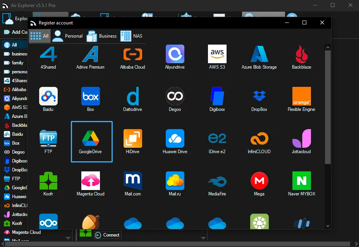This screenshot has height=247, width=359.
Task: Pick Magenta Cloud in the grid
Action: click(91, 181)
